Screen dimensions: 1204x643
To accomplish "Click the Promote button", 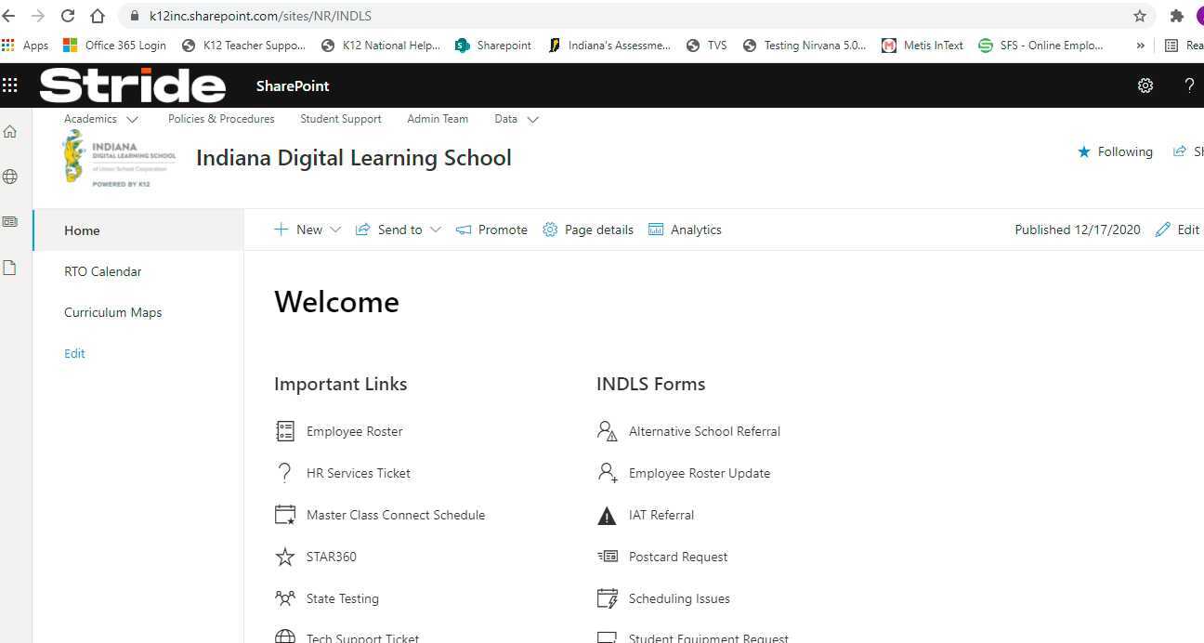I will tap(491, 230).
